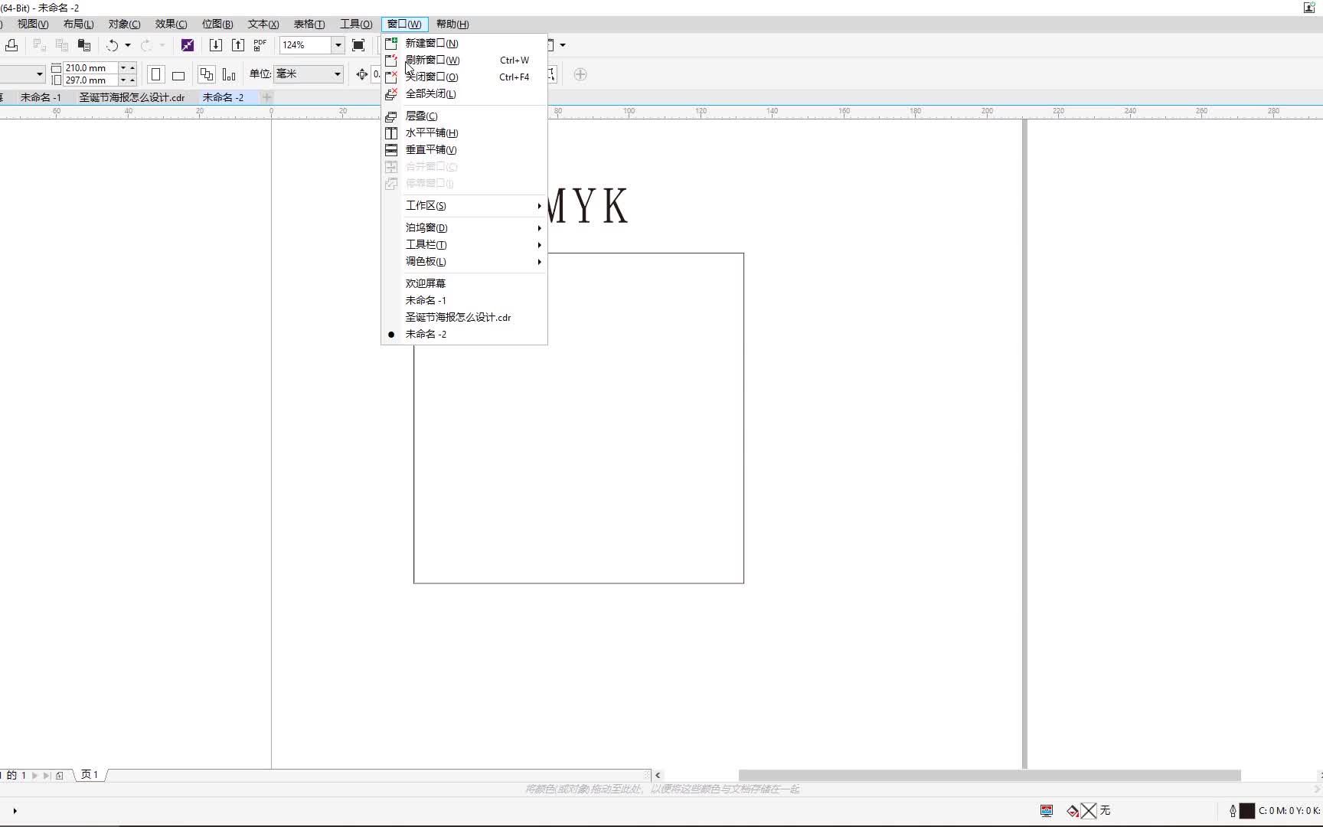This screenshot has height=827, width=1323.
Task: Open the 帮助(H) menu
Action: pos(452,25)
